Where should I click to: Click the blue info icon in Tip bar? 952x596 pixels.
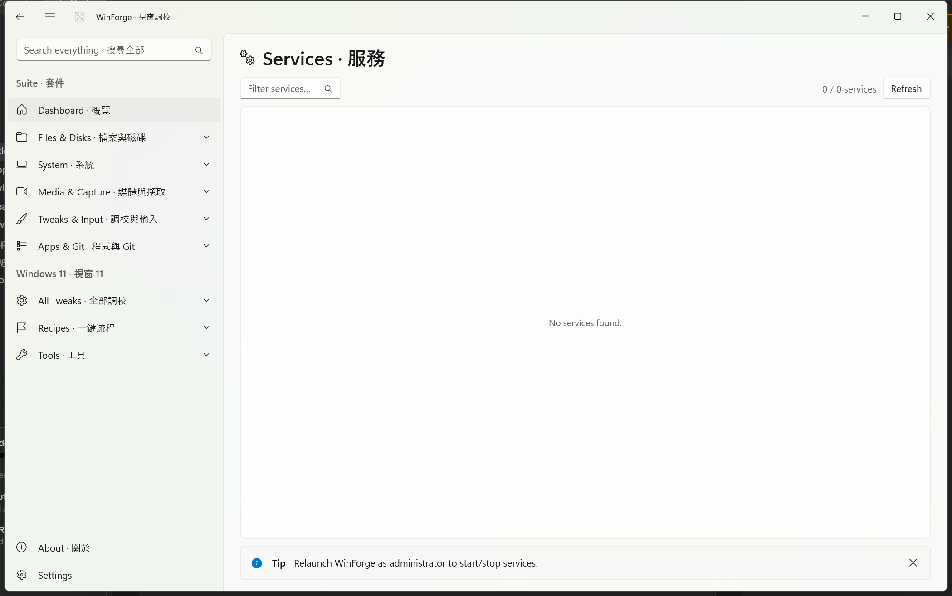(x=257, y=563)
